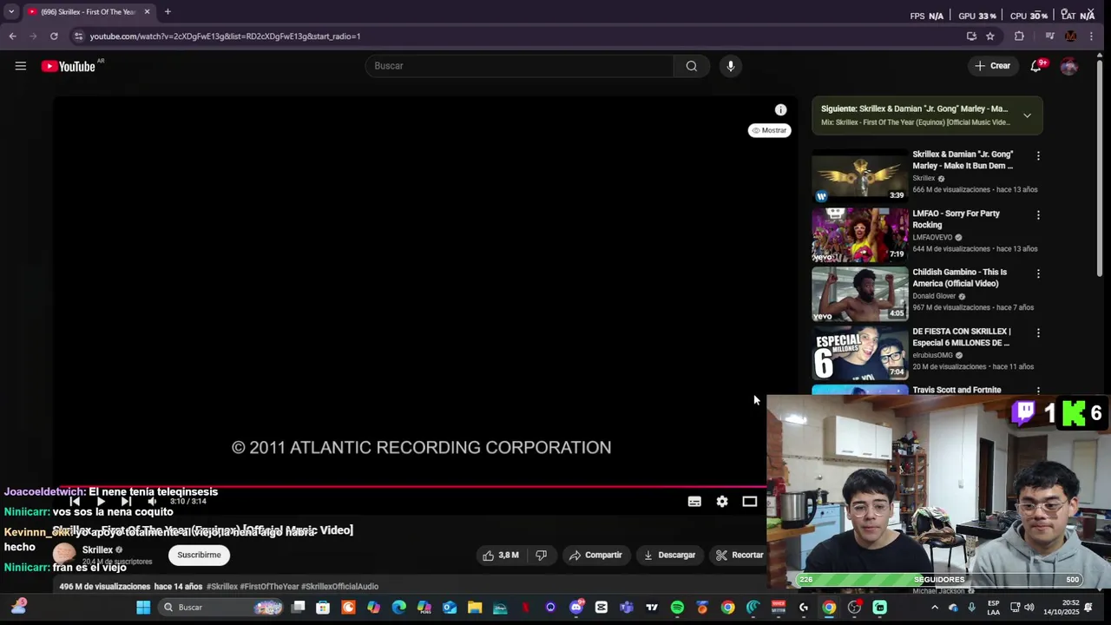1111x625 pixels.
Task: Open the browser tab search dropdown
Action: click(x=11, y=12)
